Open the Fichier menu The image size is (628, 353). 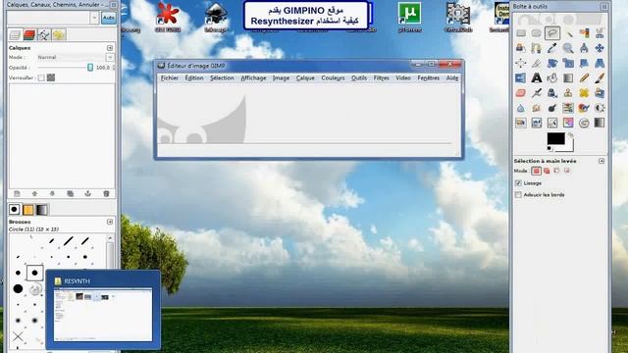[170, 78]
